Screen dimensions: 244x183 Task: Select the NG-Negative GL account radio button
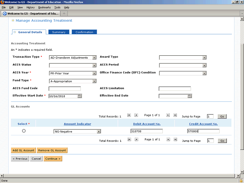tap(24, 131)
